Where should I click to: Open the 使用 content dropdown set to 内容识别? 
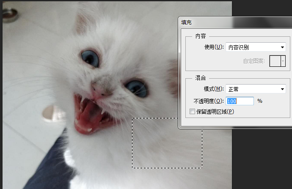pyautogui.click(x=256, y=47)
